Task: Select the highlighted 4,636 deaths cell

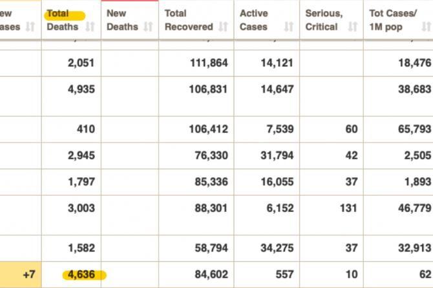Action: [x=81, y=274]
